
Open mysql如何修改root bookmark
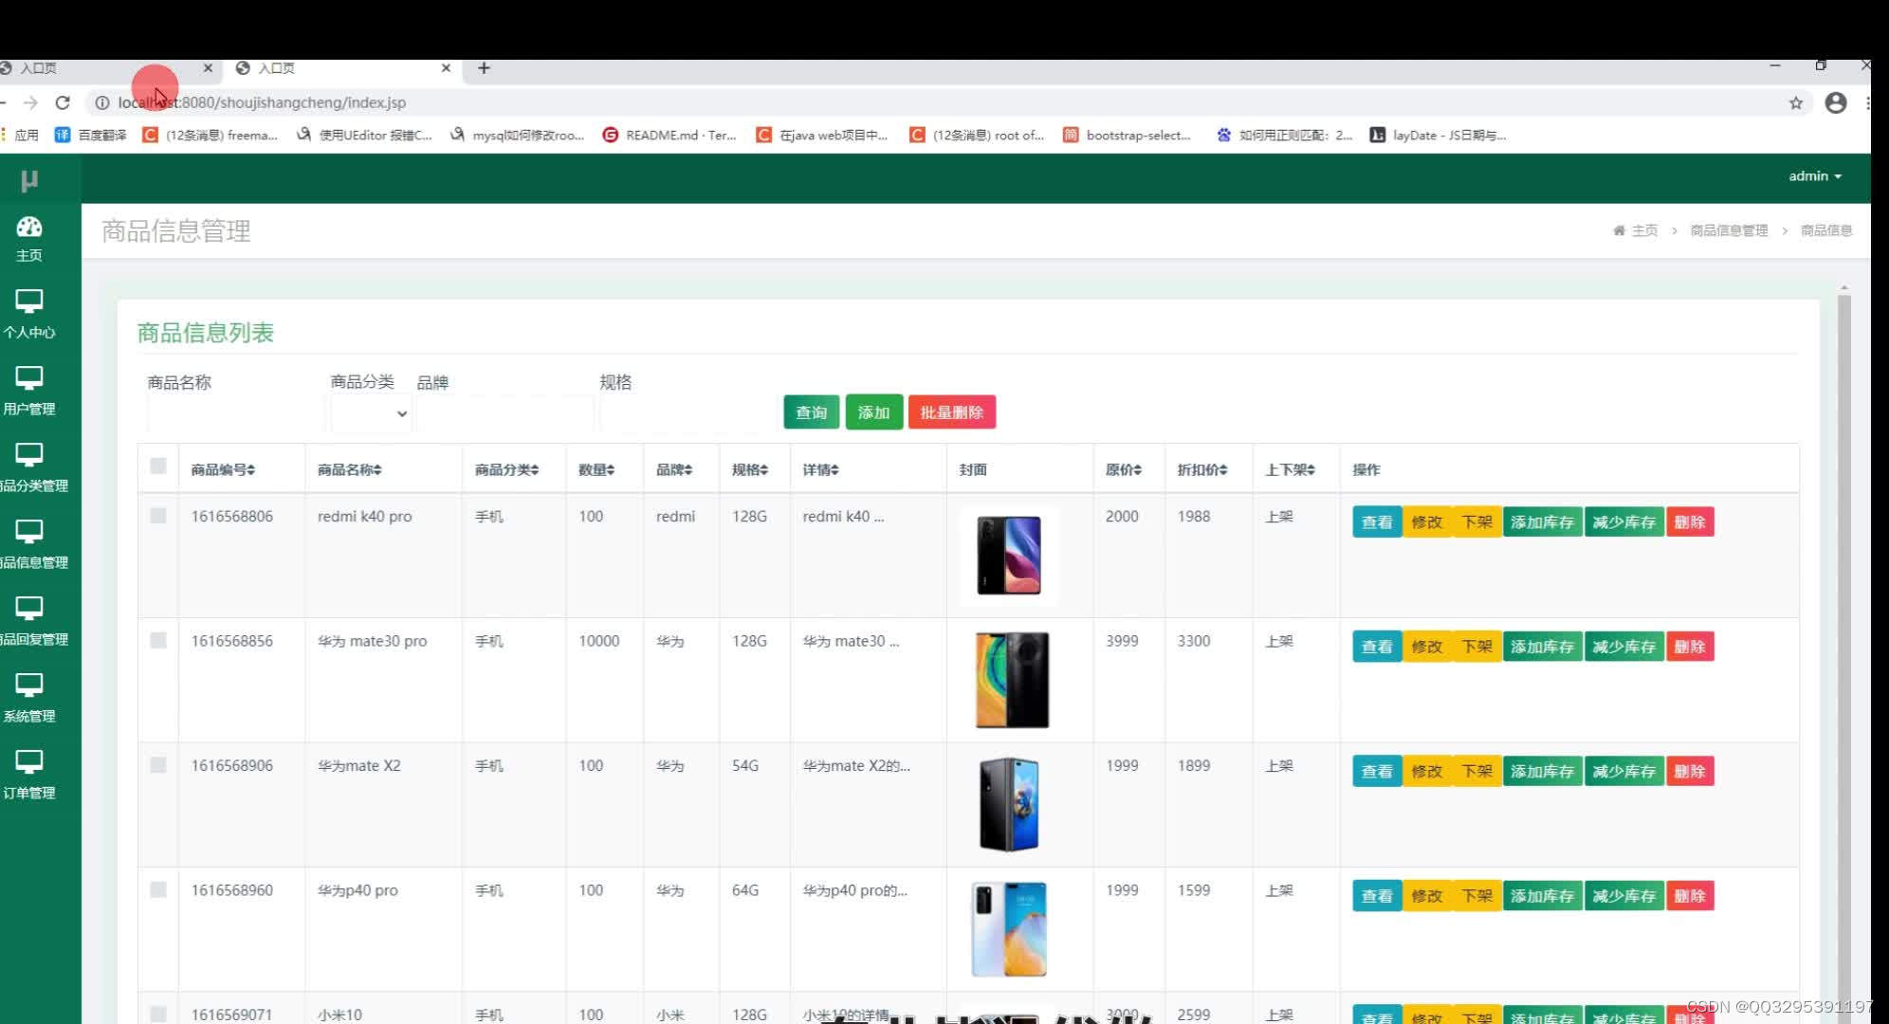click(517, 136)
